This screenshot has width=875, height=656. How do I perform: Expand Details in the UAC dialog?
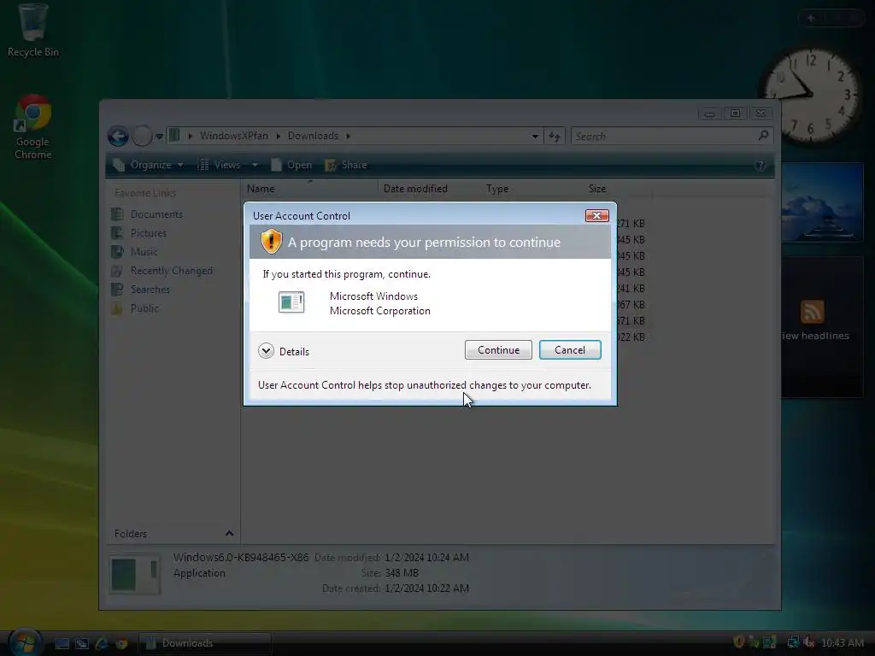[x=284, y=351]
